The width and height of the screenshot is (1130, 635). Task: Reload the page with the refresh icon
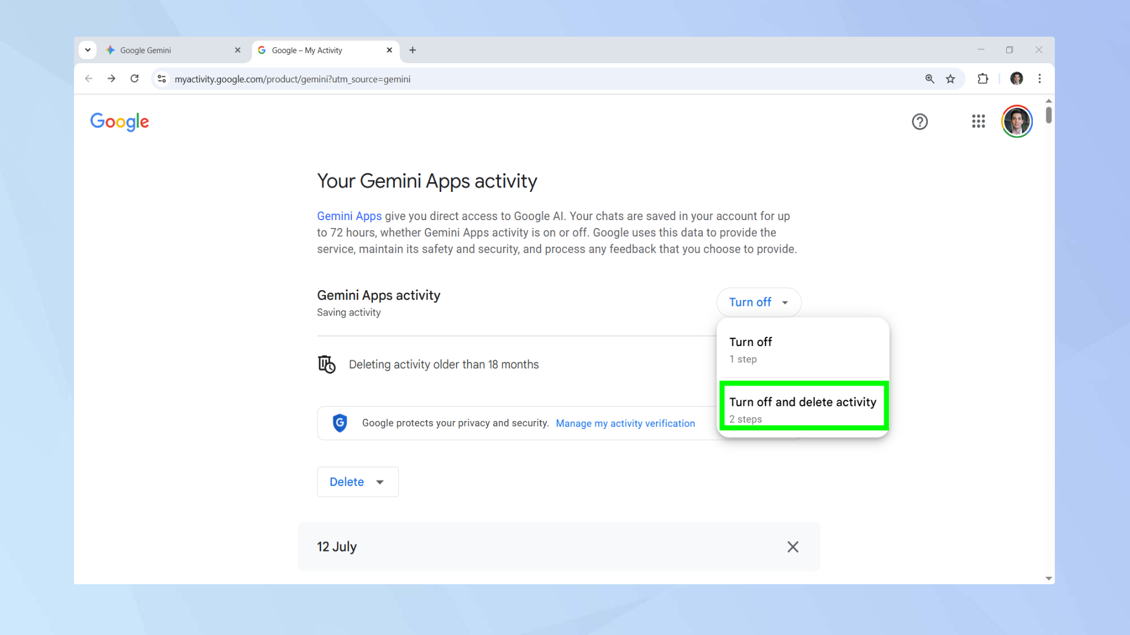click(134, 79)
